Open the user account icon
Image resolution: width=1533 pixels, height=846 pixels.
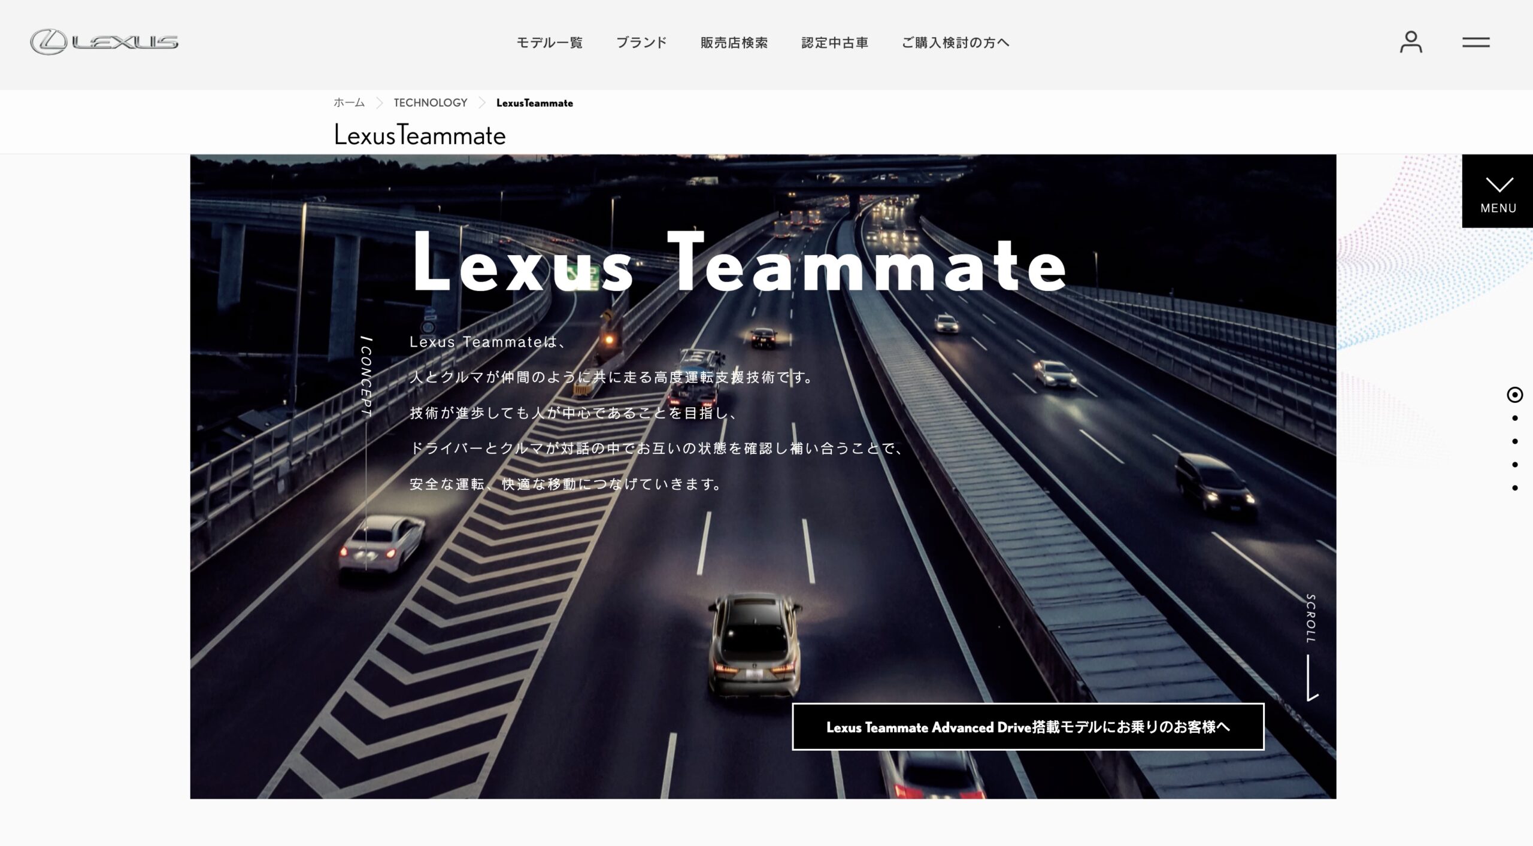click(1410, 42)
